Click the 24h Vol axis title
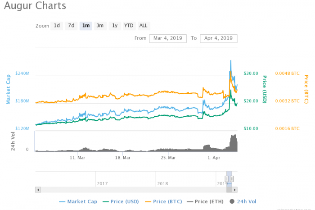 pos(13,141)
